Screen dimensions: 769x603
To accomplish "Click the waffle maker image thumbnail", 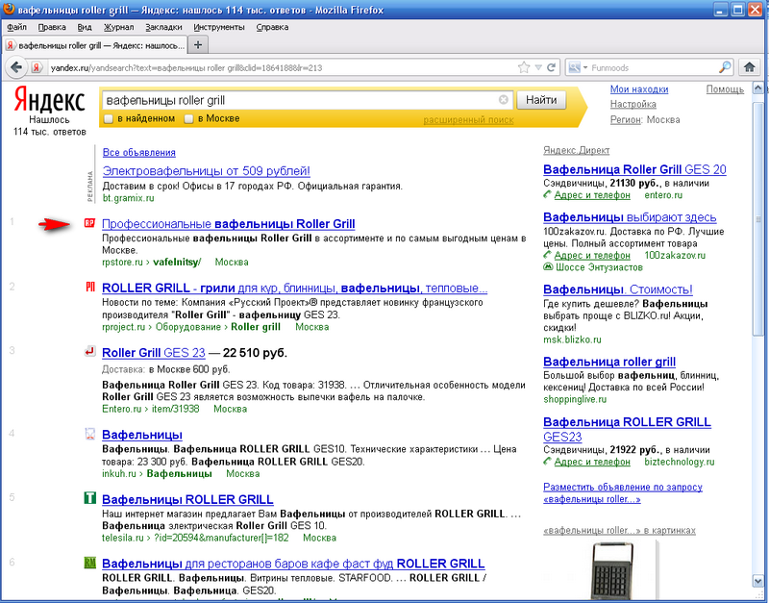I will point(612,570).
